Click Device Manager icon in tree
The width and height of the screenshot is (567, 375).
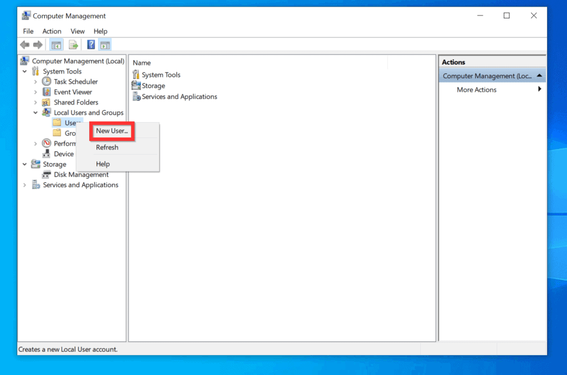[47, 154]
